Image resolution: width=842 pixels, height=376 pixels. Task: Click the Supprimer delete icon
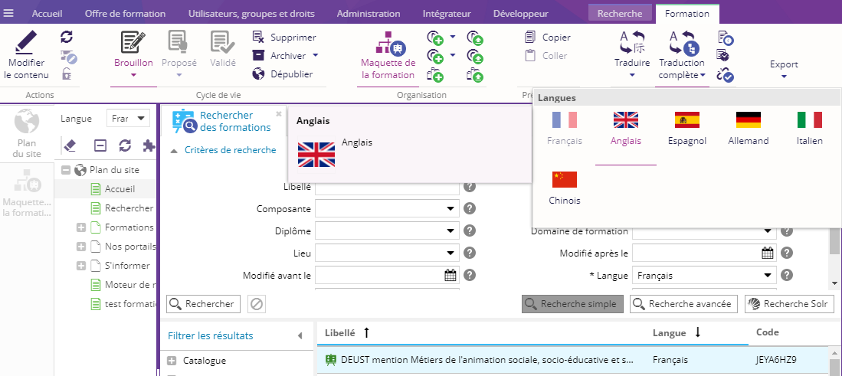pyautogui.click(x=259, y=37)
